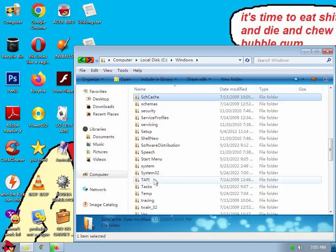Open the recent pages dropdown next to Forward
Screen dimensions: 336x252
coord(97,61)
